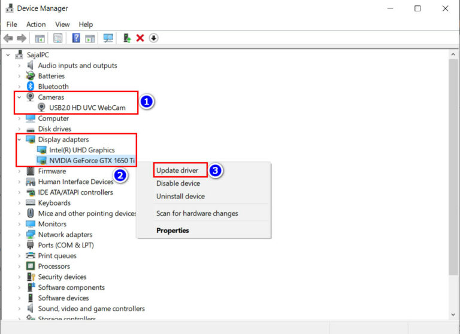Collapse the Display adapters category
This screenshot has height=334, width=460.
coord(19,139)
